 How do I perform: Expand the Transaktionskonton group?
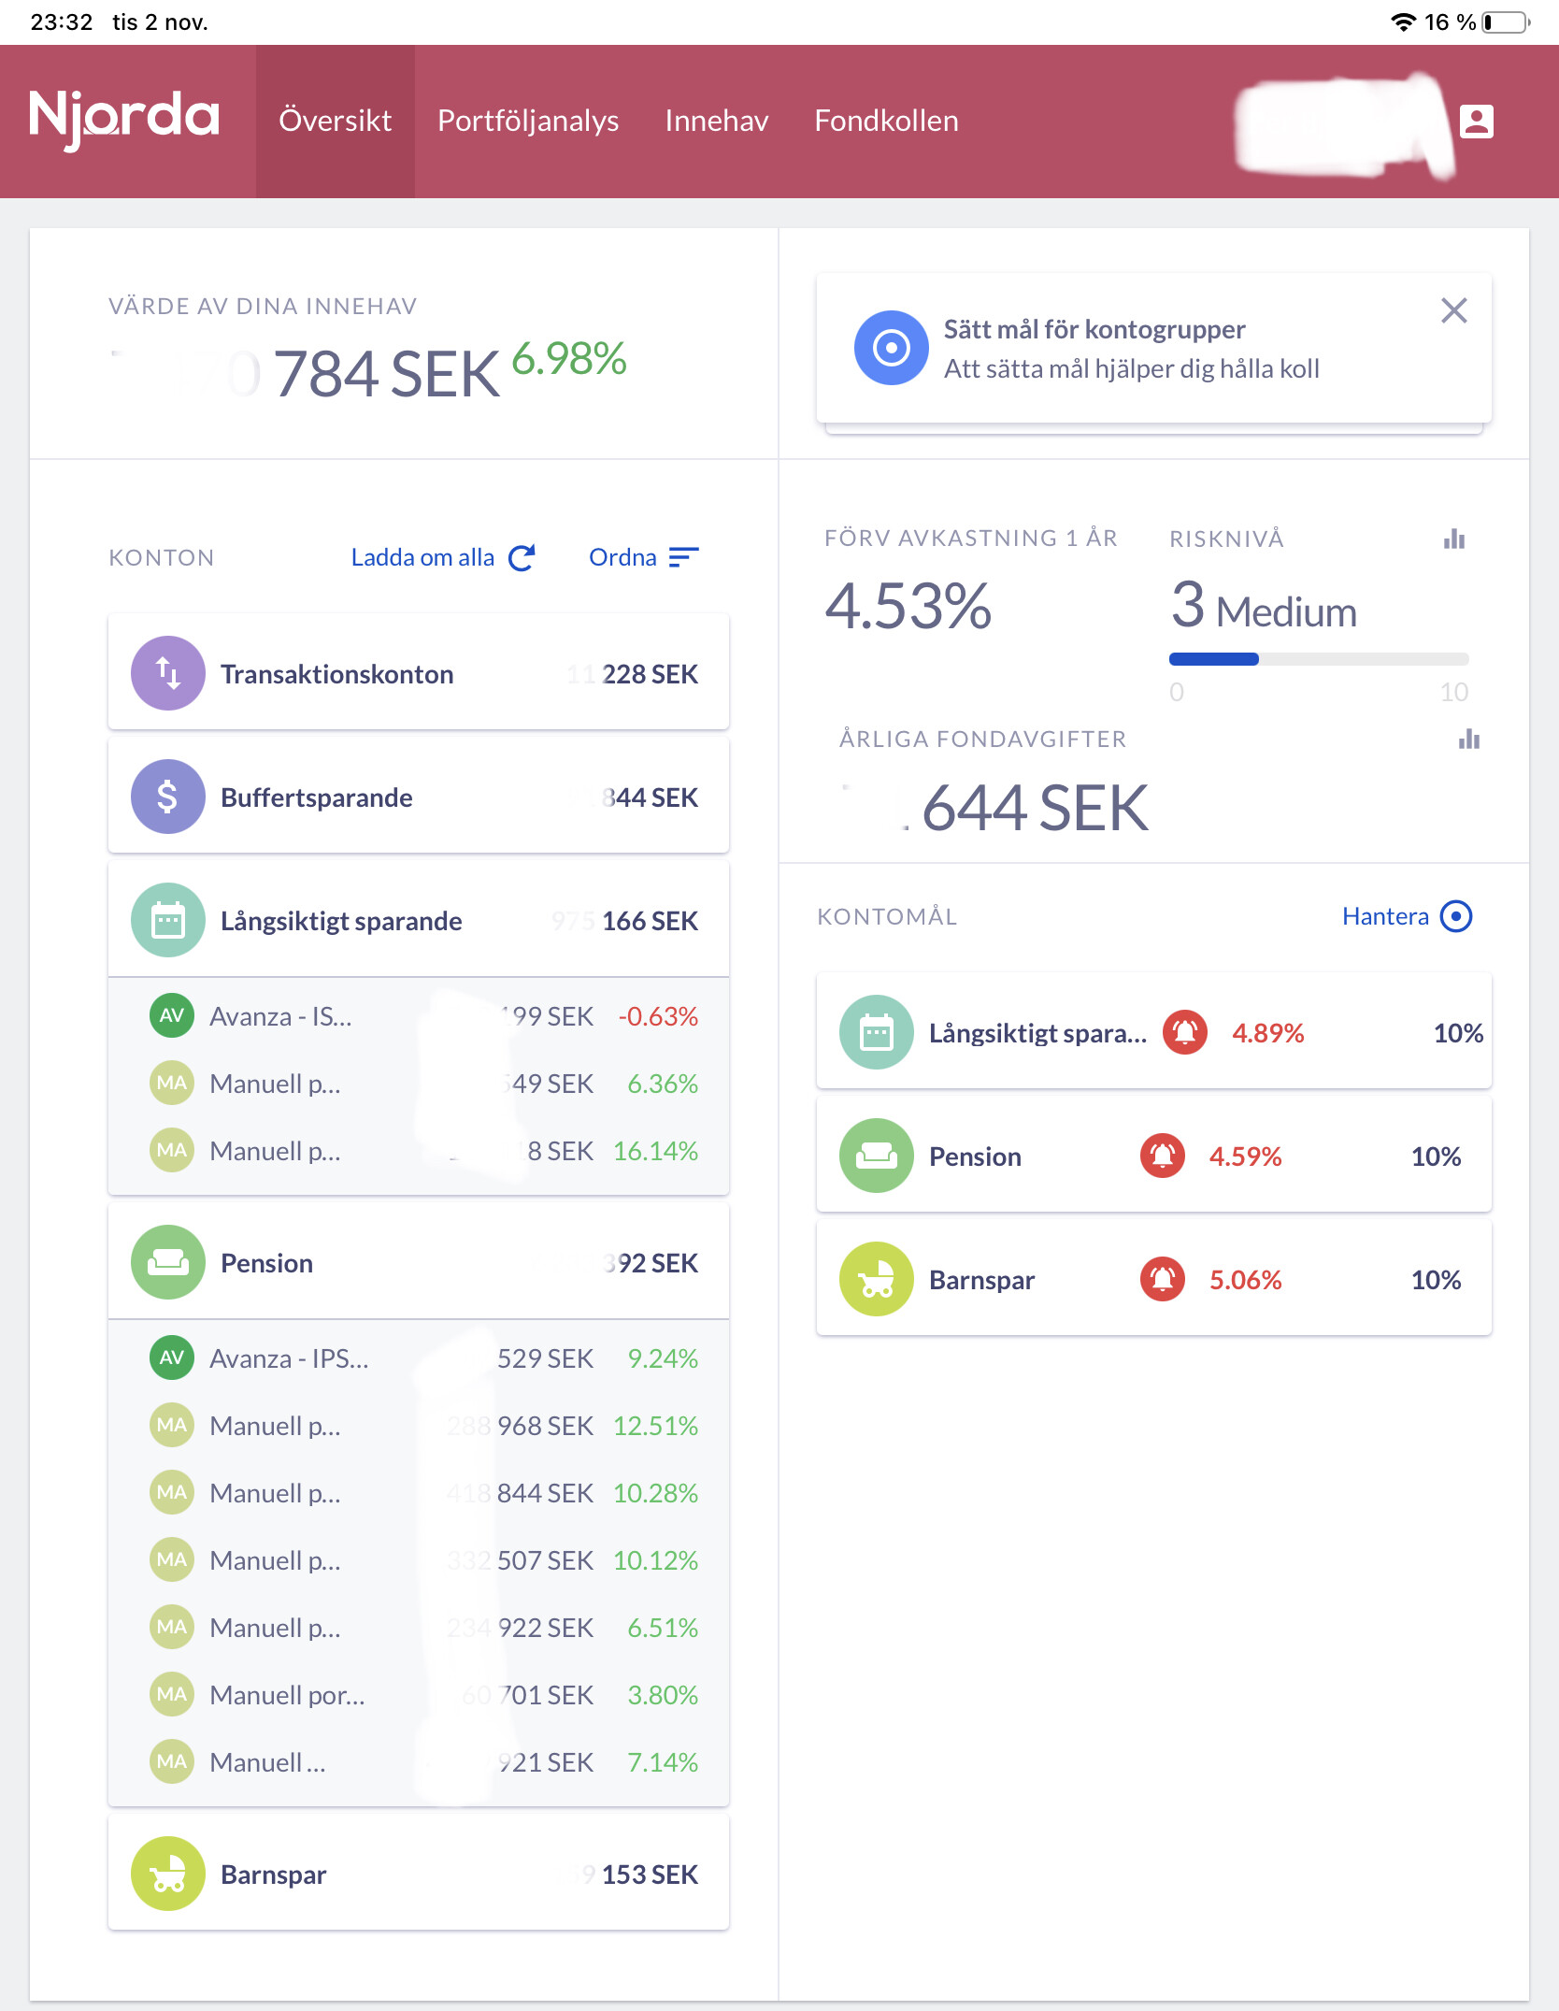point(418,674)
